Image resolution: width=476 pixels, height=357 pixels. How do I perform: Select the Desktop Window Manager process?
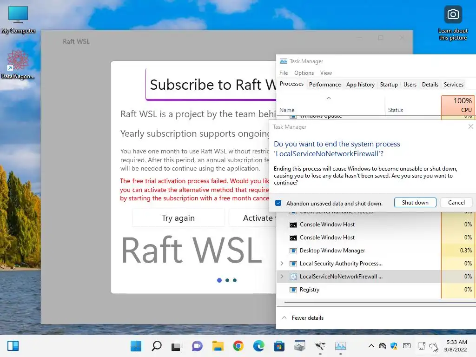click(376, 251)
